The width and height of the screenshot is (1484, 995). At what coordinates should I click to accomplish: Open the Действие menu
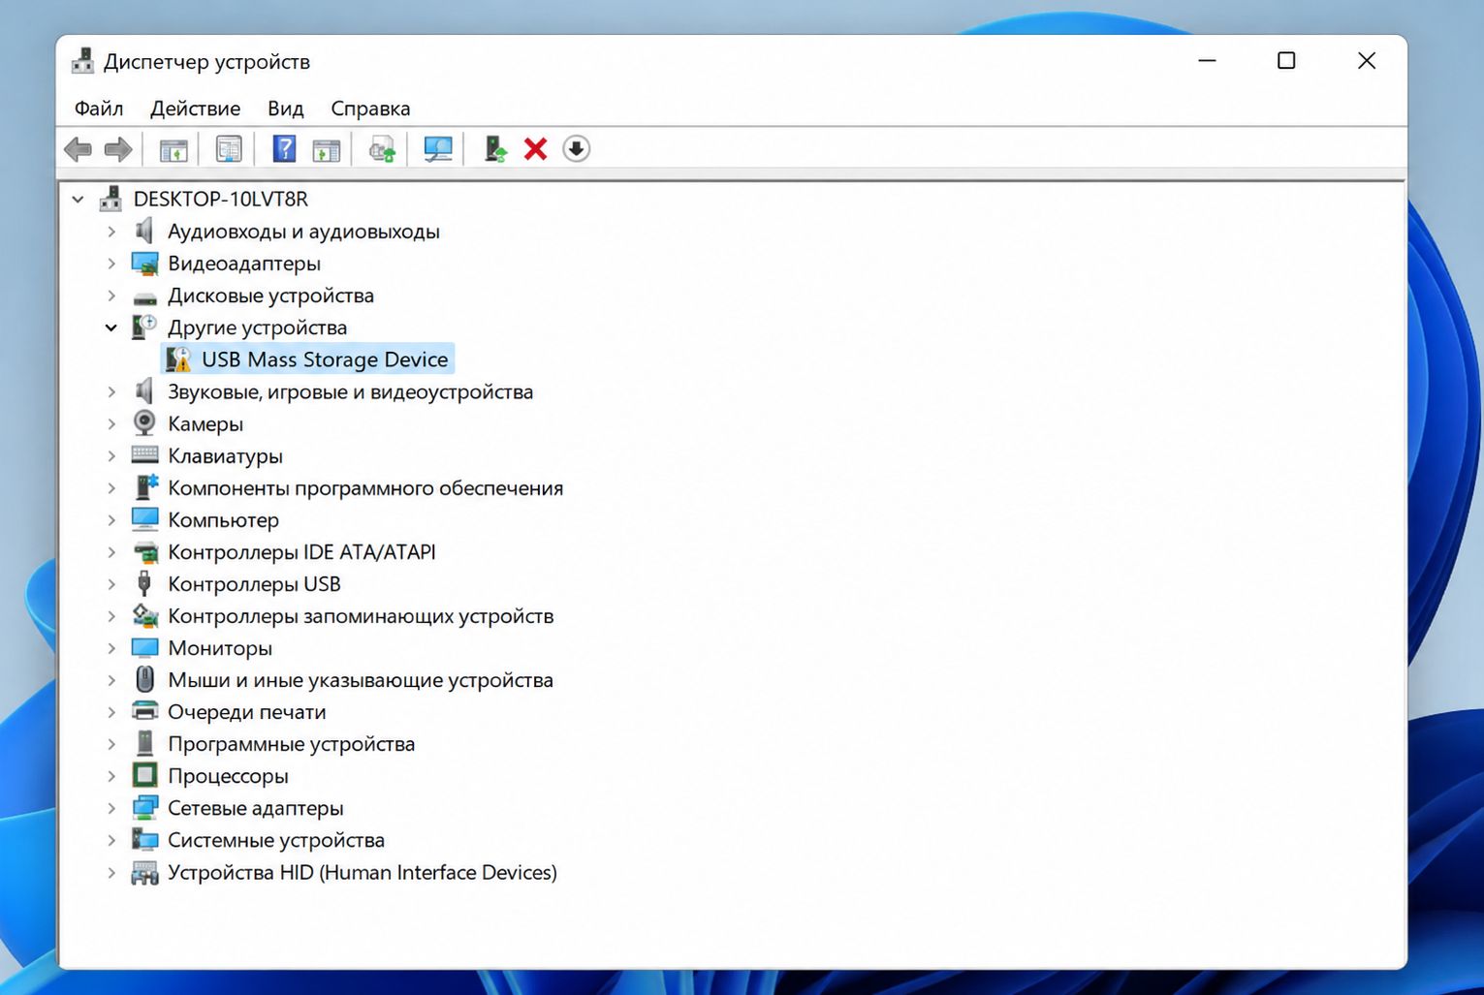coord(195,109)
